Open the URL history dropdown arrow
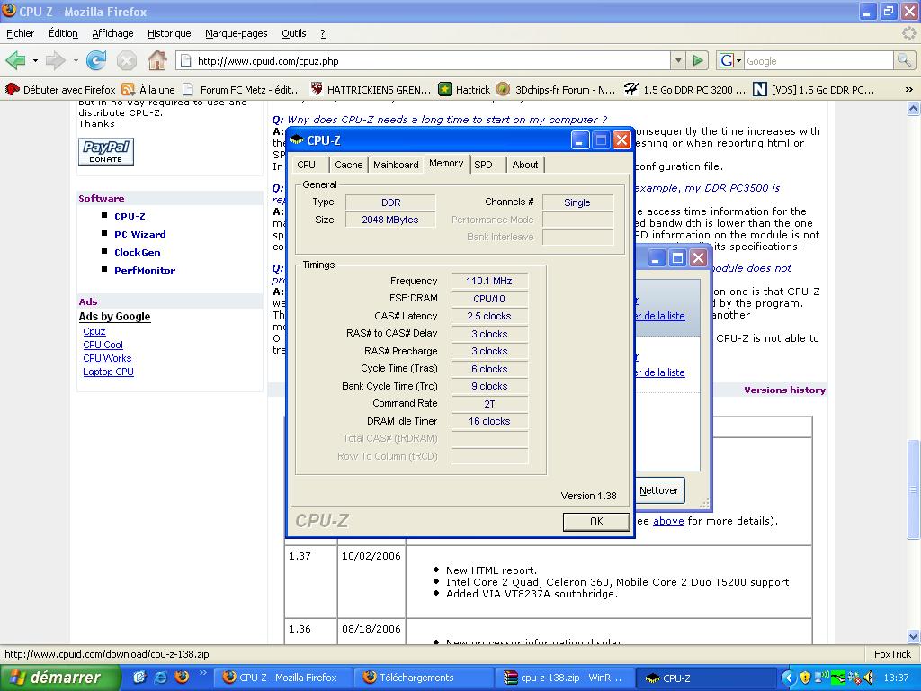The height and width of the screenshot is (691, 921). pos(678,60)
